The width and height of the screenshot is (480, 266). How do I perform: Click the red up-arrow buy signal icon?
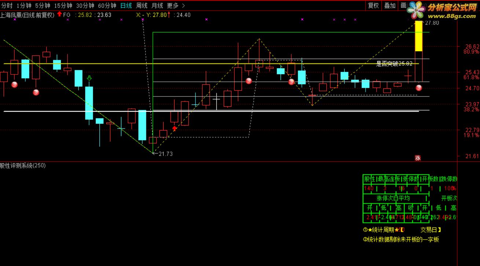click(174, 128)
